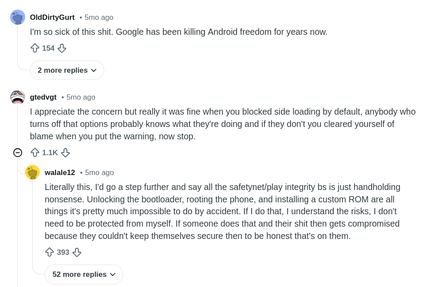Upvote gtedvgt's comment
The image size is (430, 287).
tap(35, 153)
